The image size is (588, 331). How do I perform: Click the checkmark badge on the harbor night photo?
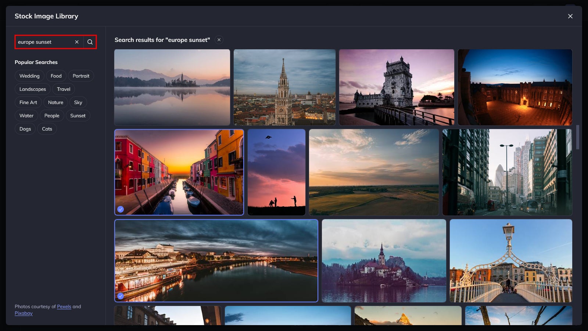pyautogui.click(x=120, y=296)
